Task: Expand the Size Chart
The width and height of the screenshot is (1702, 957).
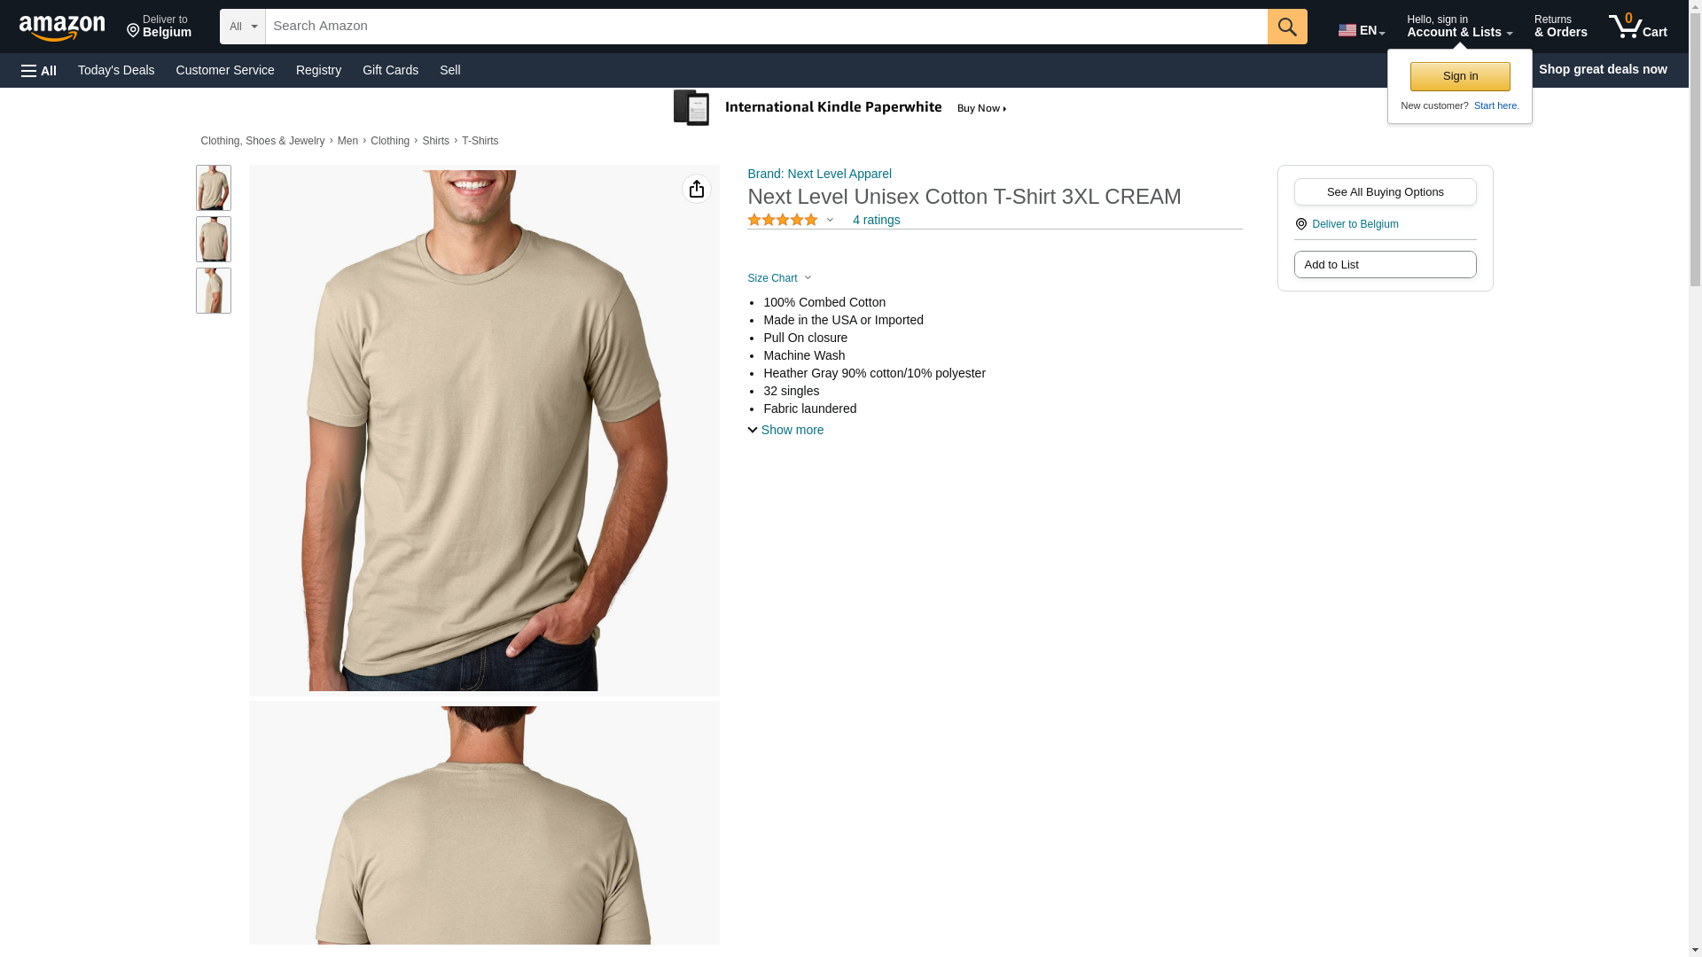Action: pyautogui.click(x=779, y=278)
